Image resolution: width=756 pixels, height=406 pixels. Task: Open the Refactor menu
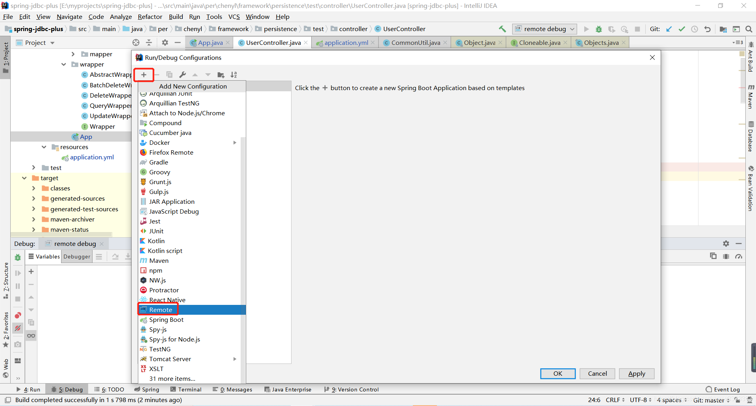click(150, 17)
